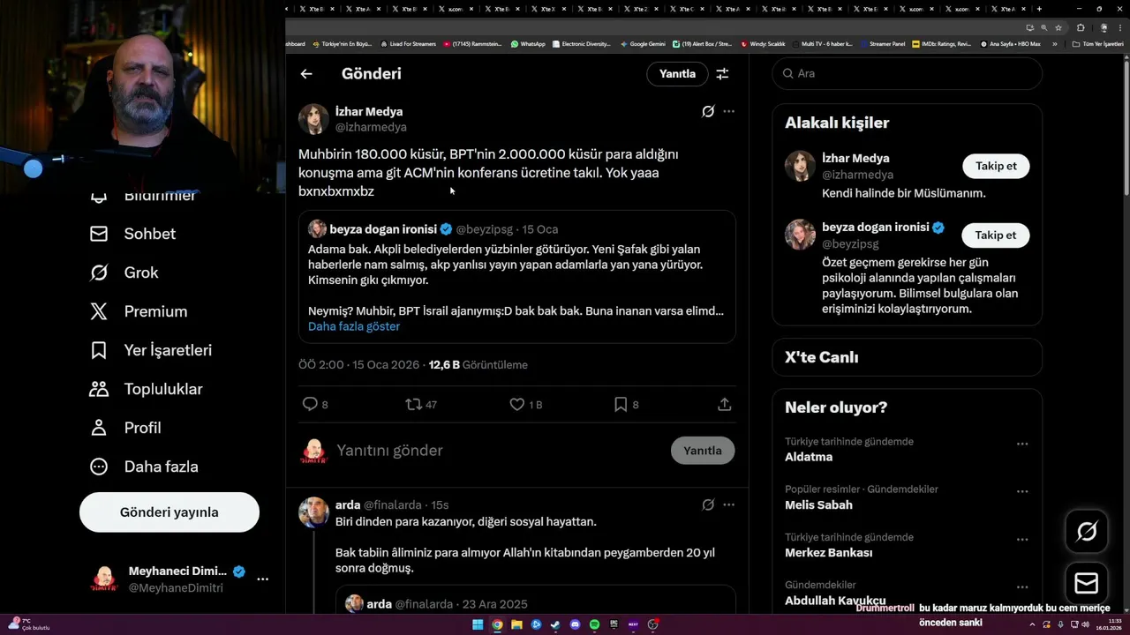
Task: Open Tüm Yer İşaretleri bookmarks folder
Action: 1097,43
